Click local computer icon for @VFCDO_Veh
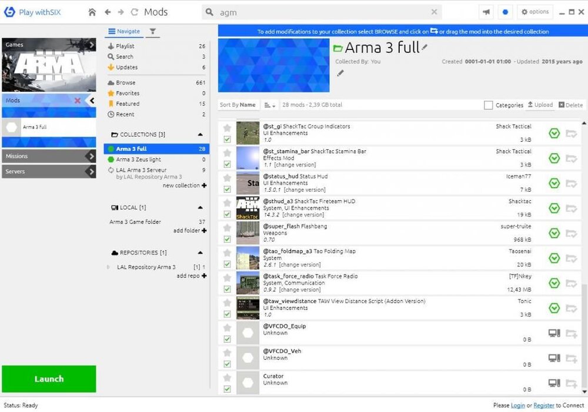 tap(554, 358)
